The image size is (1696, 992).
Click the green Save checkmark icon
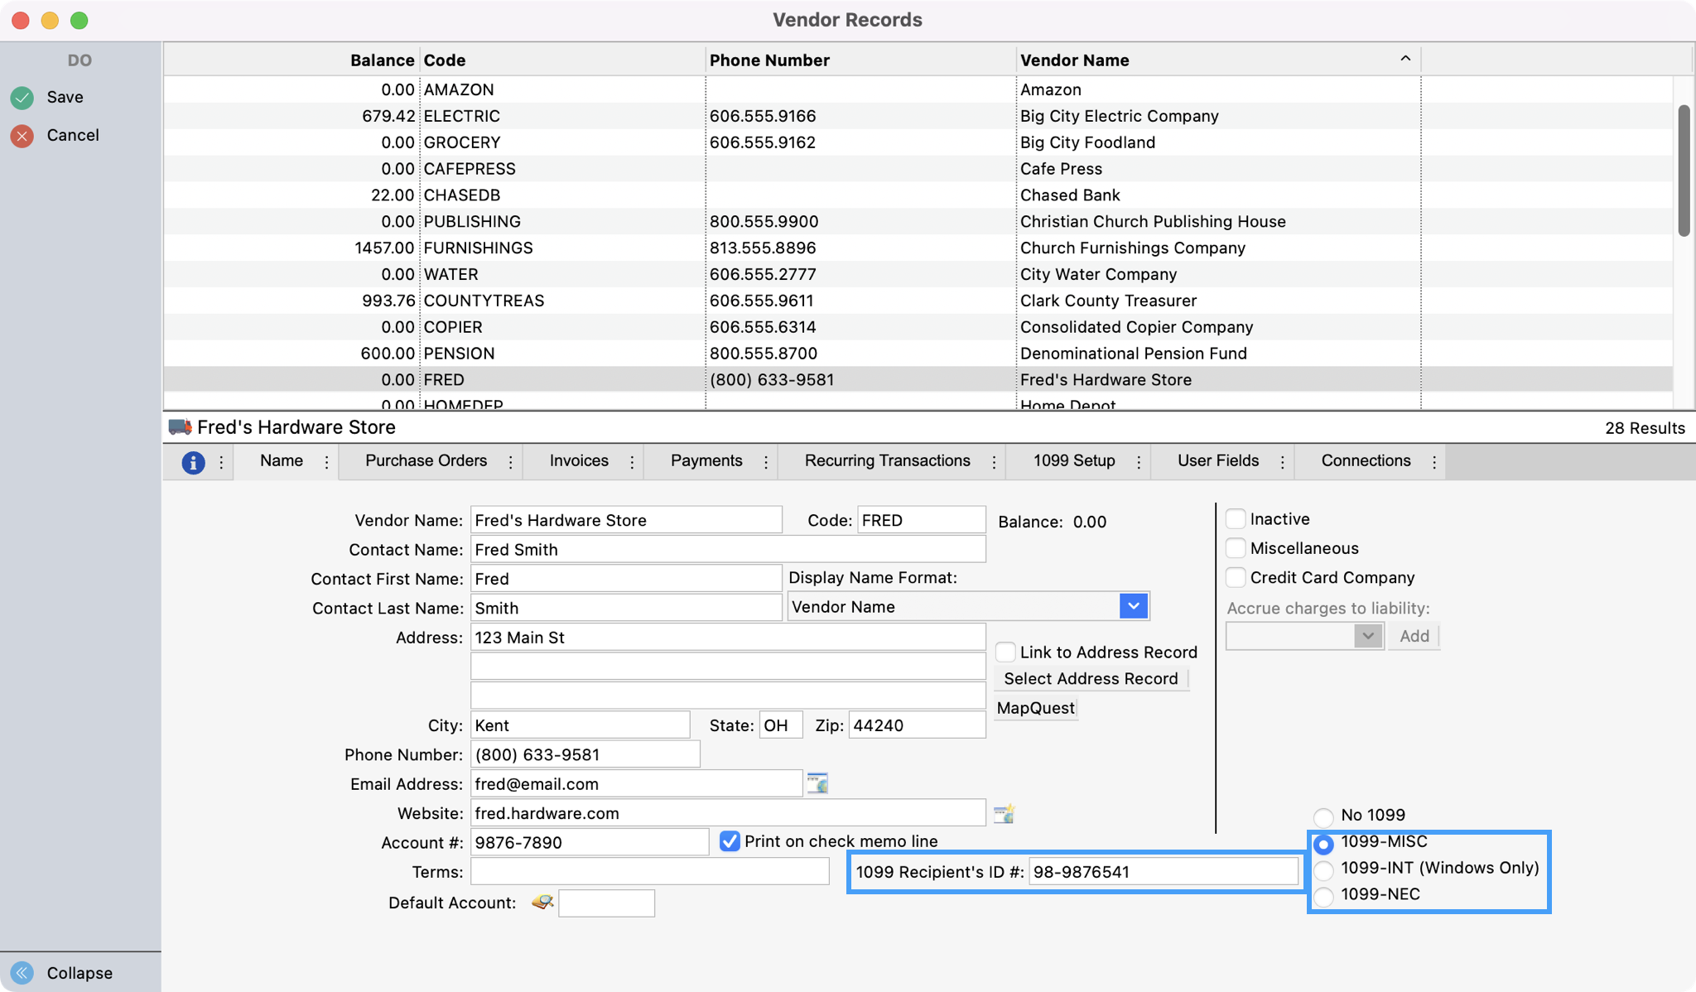tap(22, 98)
